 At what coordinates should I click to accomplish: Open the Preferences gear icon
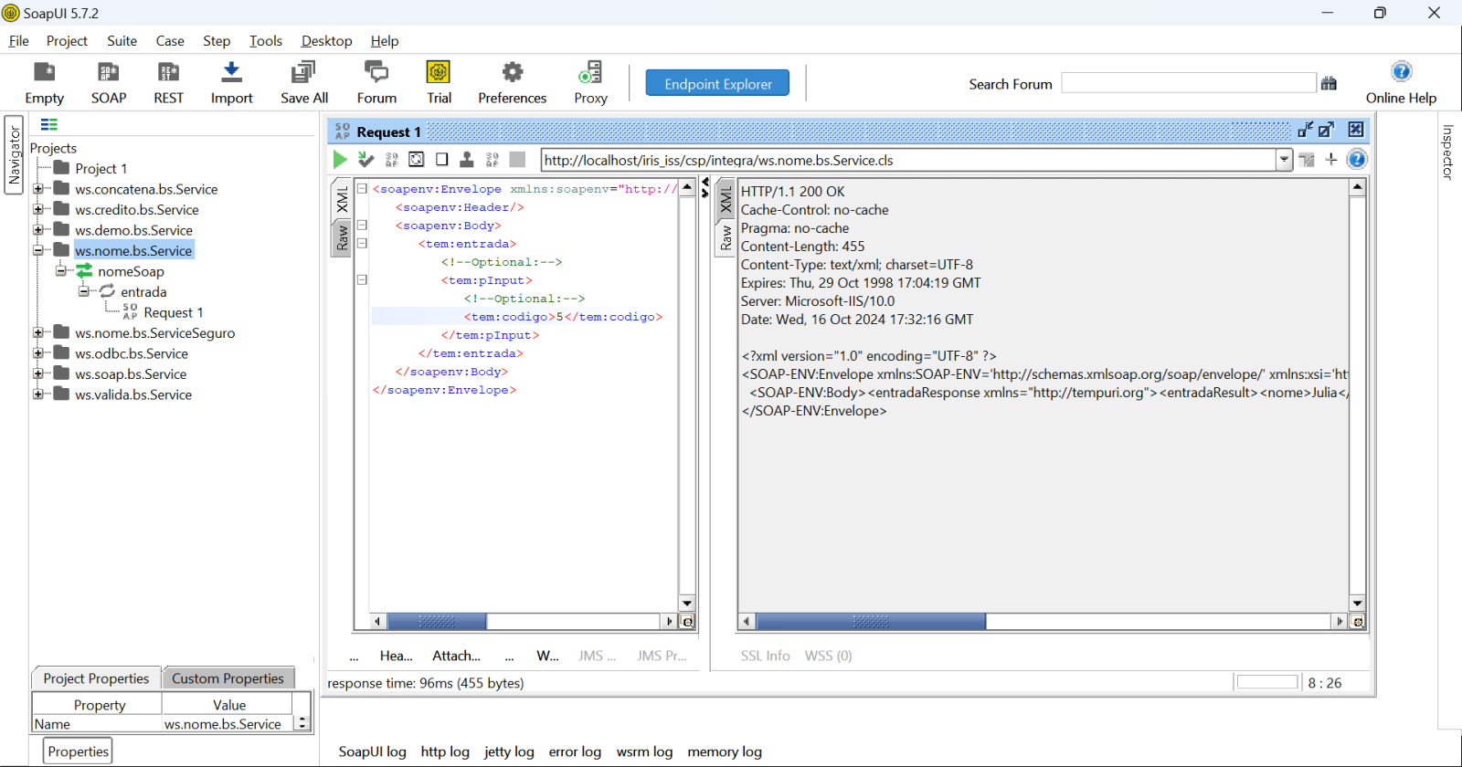(512, 72)
